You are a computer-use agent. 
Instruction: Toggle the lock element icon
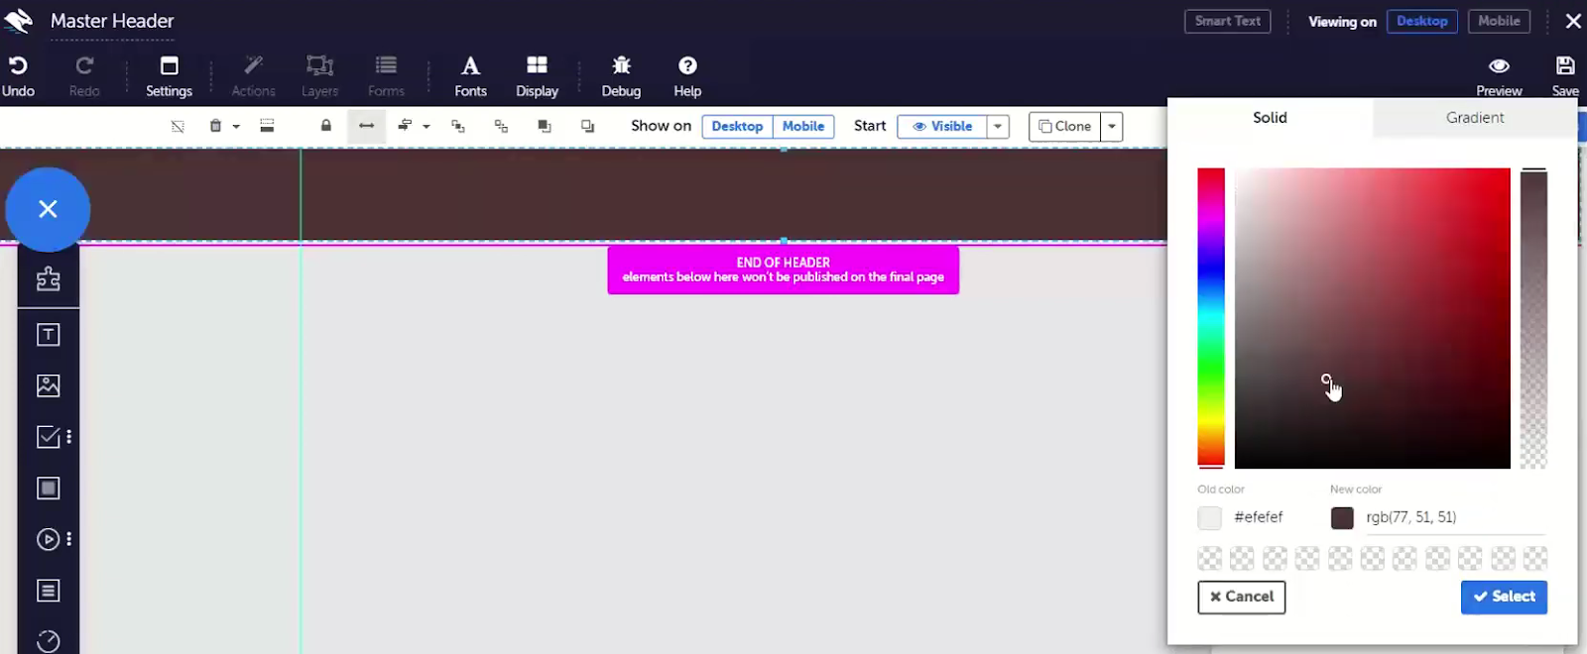click(325, 126)
